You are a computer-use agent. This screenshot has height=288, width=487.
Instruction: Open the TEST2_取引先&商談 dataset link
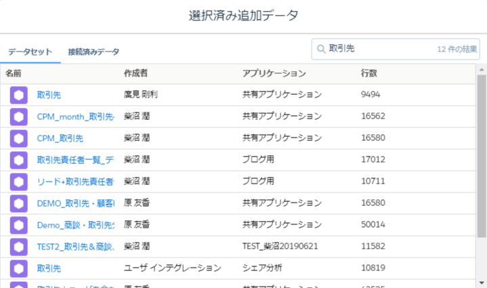pyautogui.click(x=75, y=247)
